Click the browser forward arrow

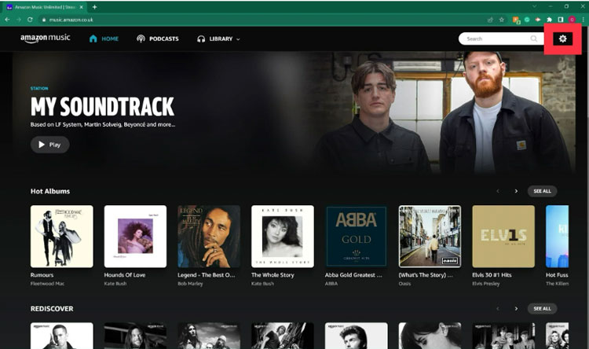pyautogui.click(x=18, y=20)
